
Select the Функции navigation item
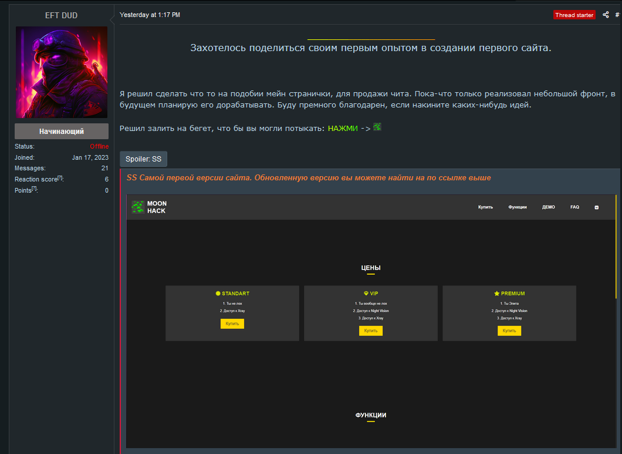(x=518, y=207)
